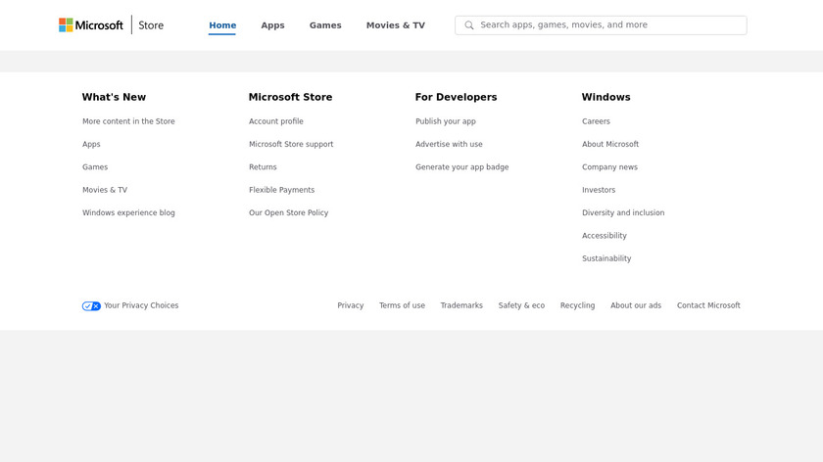
Task: Open Account profile link
Action: click(276, 121)
